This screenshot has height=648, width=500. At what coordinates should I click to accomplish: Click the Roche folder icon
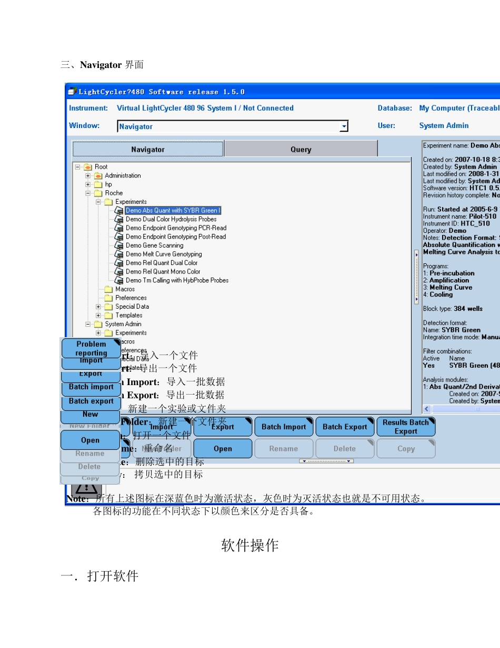[x=98, y=193]
